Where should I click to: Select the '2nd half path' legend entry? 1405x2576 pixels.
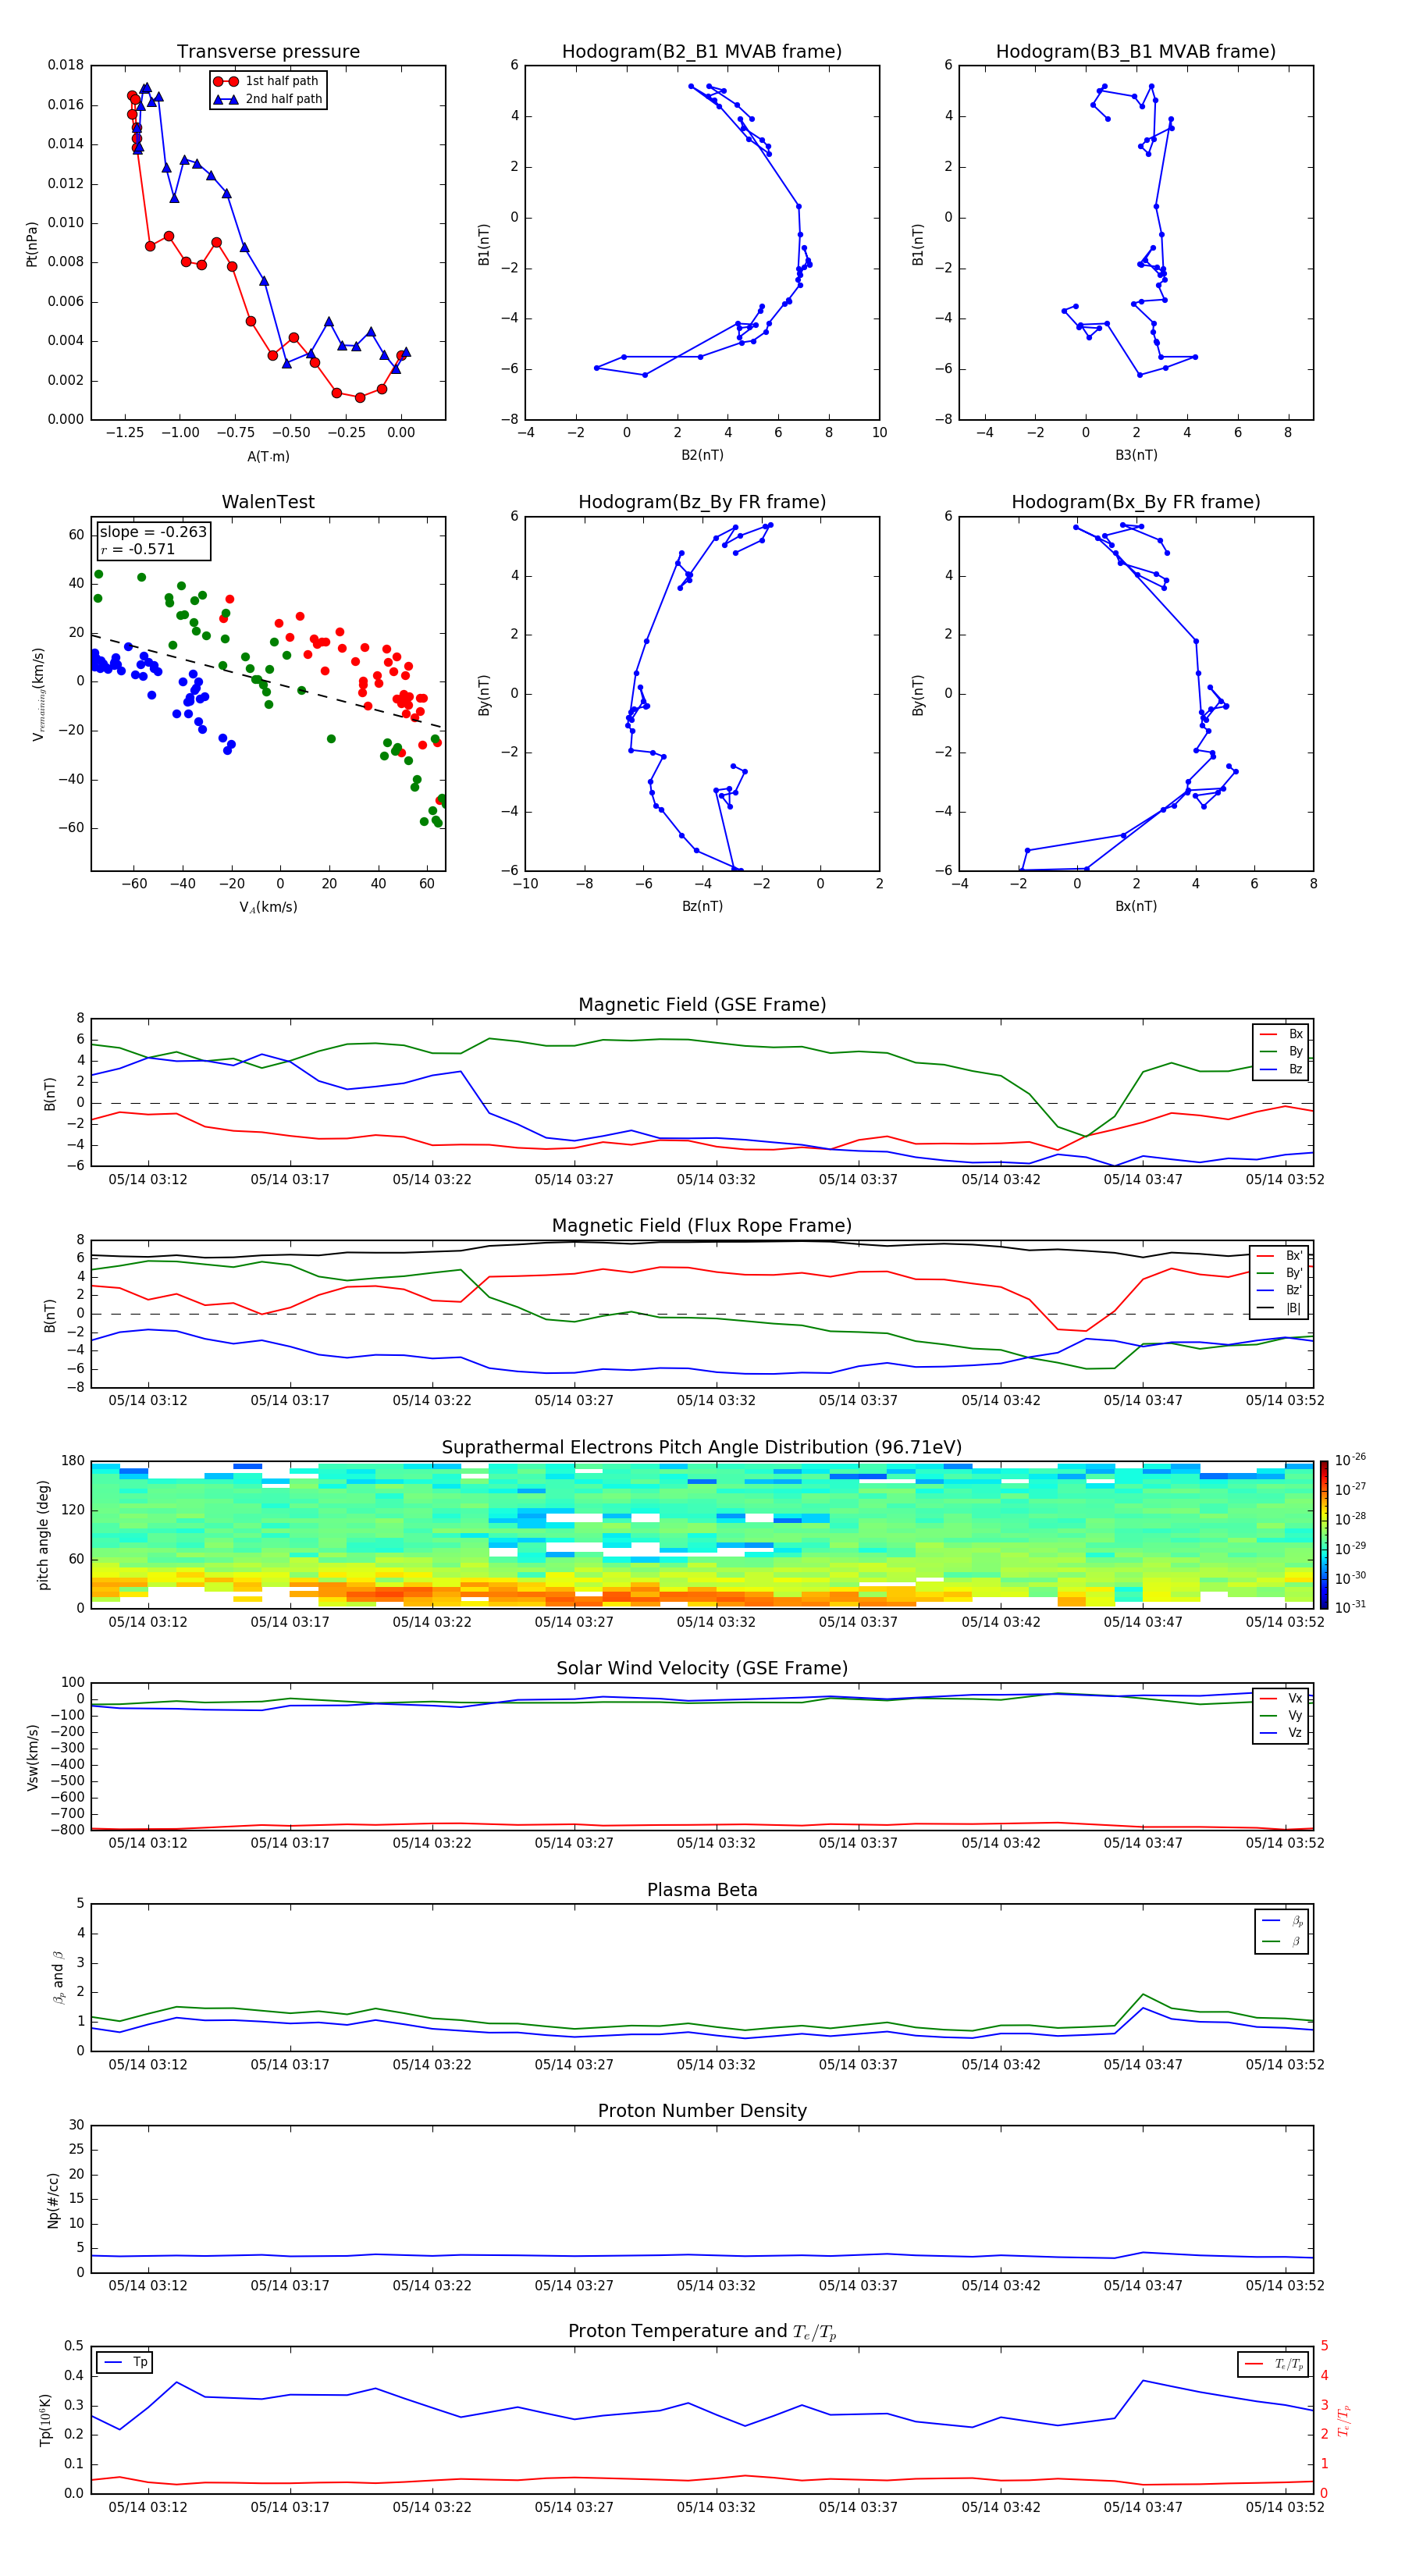coord(267,99)
